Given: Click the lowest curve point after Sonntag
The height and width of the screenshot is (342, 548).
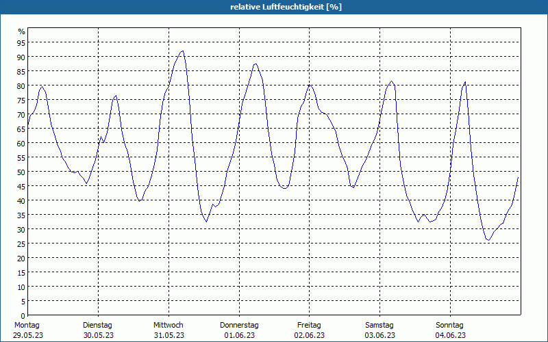Looking at the screenshot, I should 488,240.
